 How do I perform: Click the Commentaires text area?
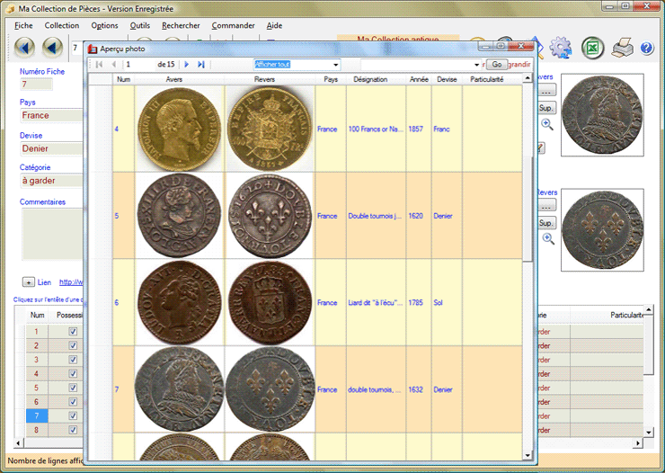pyautogui.click(x=53, y=234)
